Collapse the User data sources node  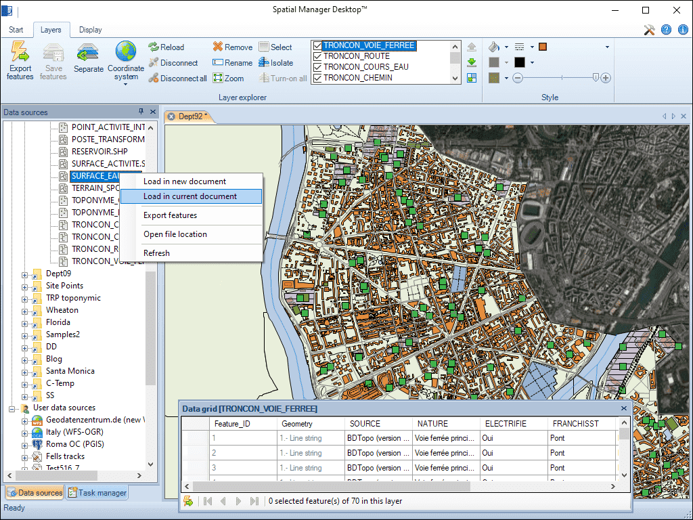[12, 409]
